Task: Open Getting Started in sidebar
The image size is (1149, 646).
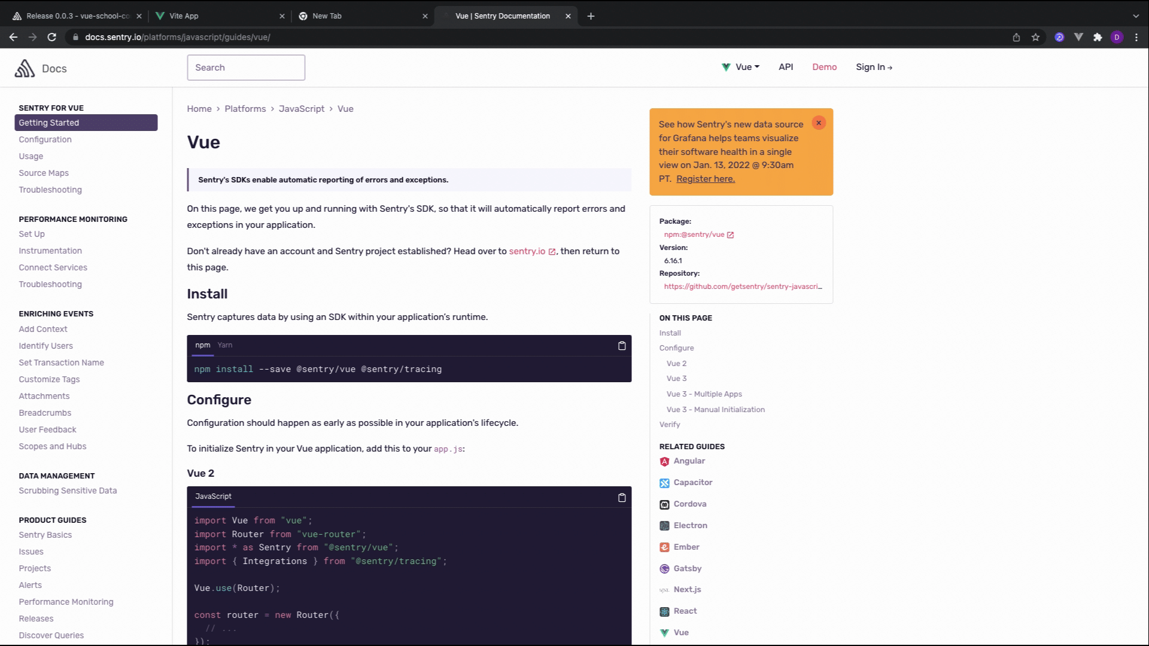Action: pyautogui.click(x=86, y=123)
